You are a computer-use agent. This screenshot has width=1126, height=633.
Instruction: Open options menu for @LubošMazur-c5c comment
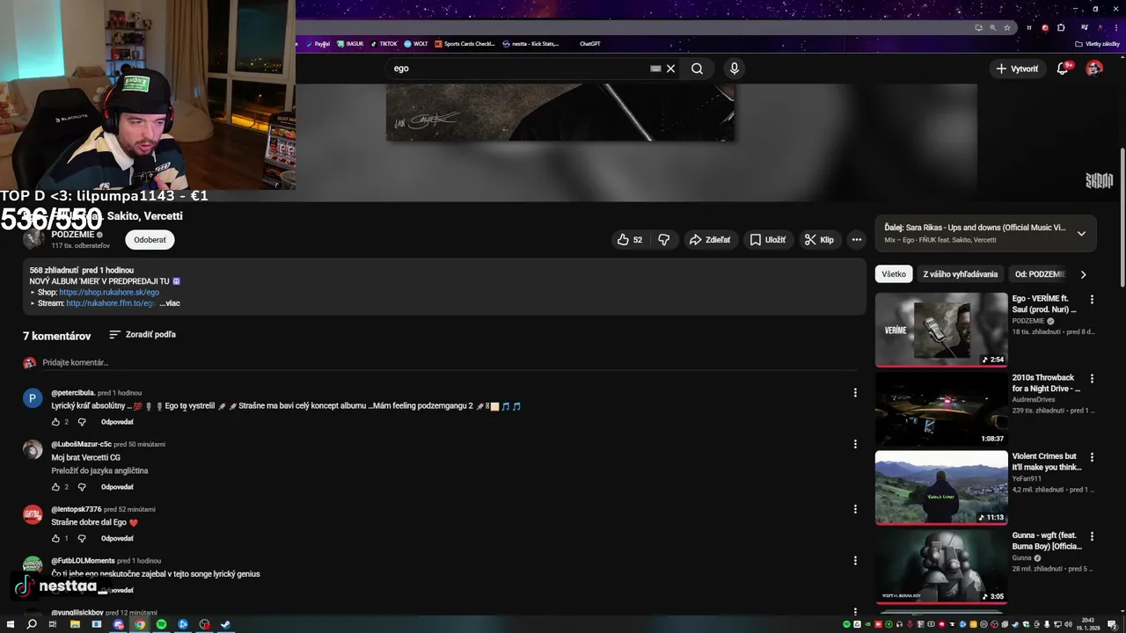(855, 444)
